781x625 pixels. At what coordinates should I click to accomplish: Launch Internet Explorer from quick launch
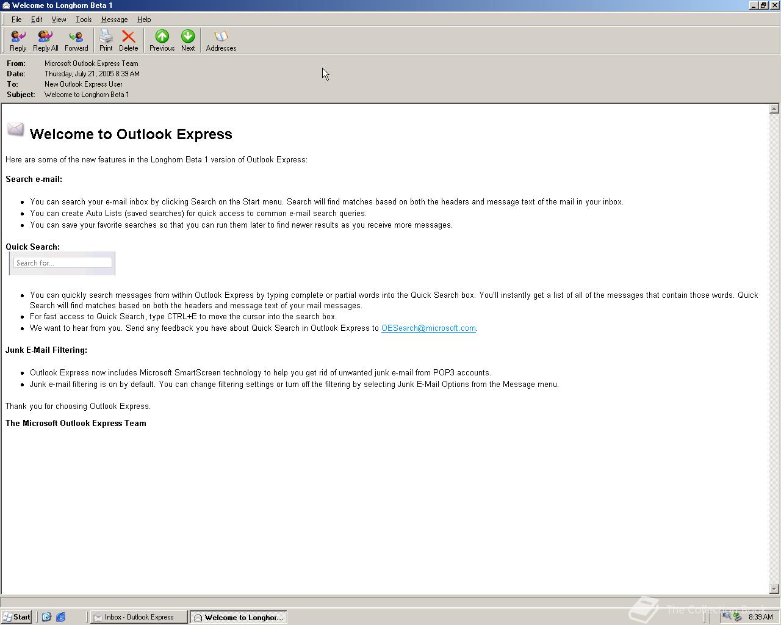(x=61, y=617)
